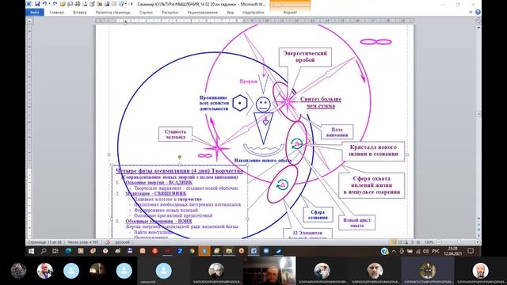Select the Сфера сознания callout box
This screenshot has width=507, height=285.
click(318, 215)
